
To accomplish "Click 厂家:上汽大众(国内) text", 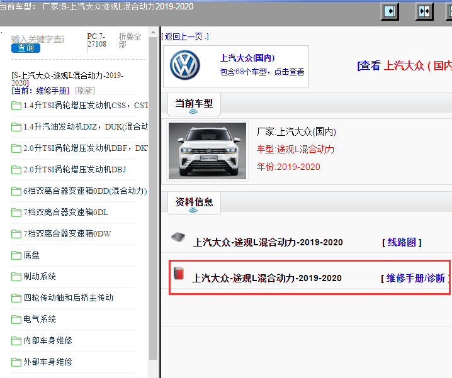I will [296, 131].
